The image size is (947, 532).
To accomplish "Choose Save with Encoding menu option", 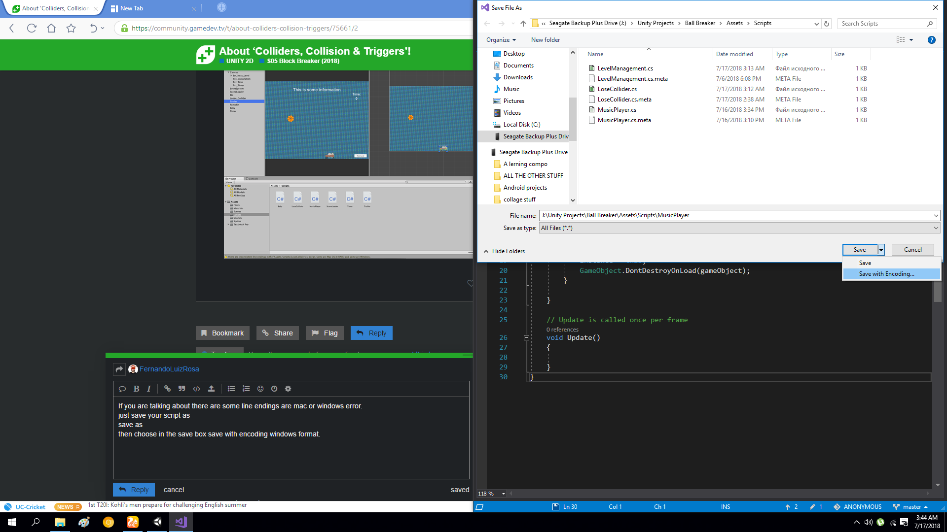I will (x=891, y=274).
